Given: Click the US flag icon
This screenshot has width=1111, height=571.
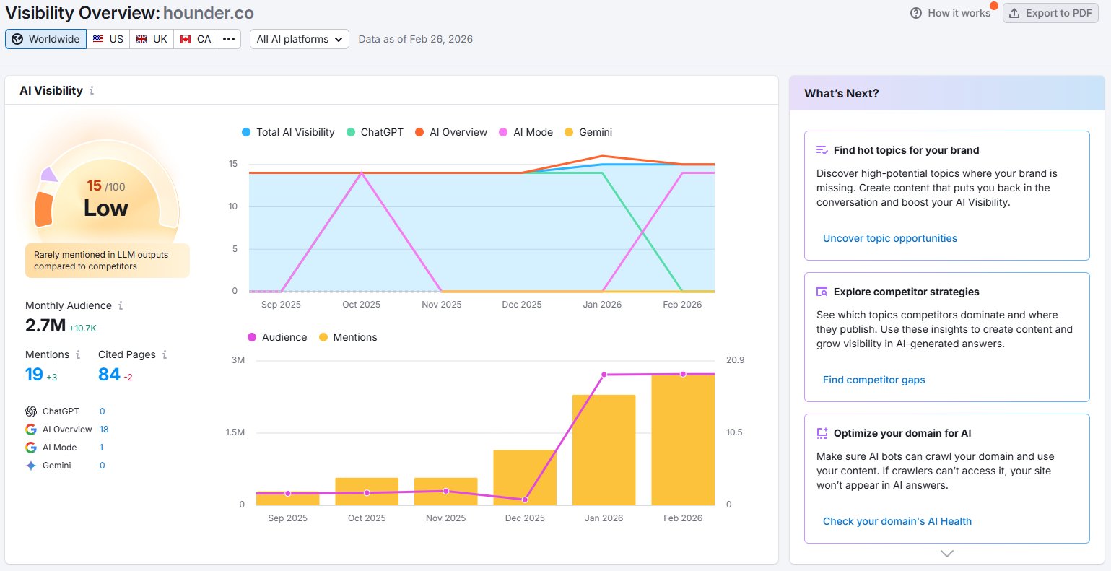Looking at the screenshot, I should [x=98, y=39].
